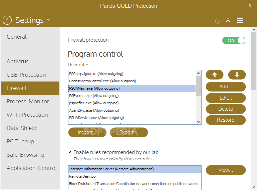The image size is (257, 190).
Task: Select the Firewall sidebar item
Action: [x=30, y=88]
